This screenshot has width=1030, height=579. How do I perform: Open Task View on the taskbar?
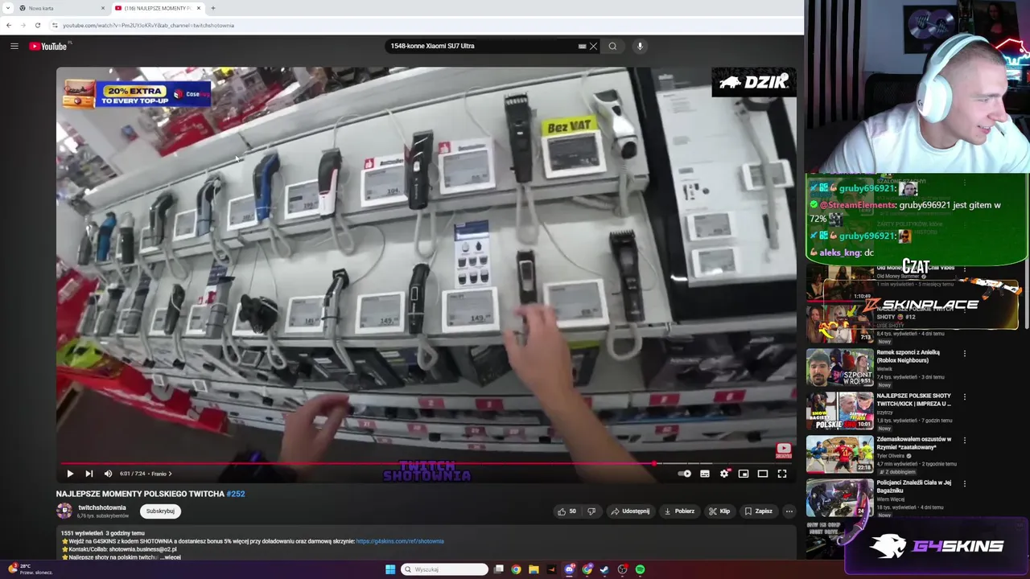click(x=499, y=569)
